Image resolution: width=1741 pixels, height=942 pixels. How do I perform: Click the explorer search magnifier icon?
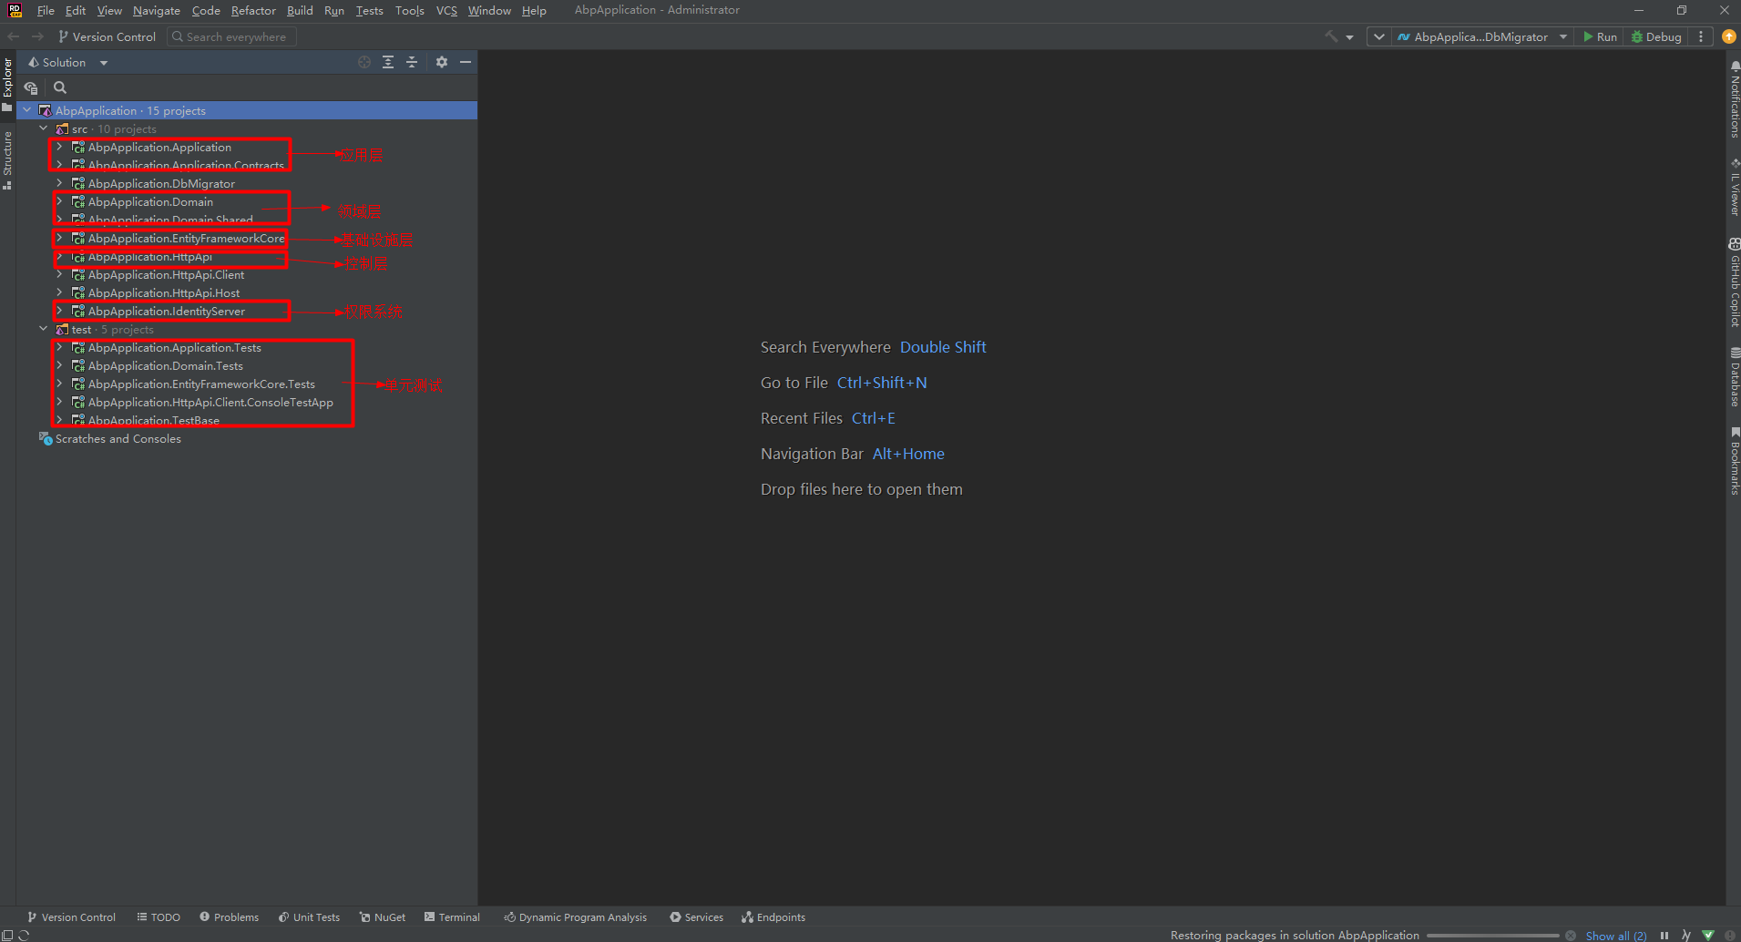point(60,87)
